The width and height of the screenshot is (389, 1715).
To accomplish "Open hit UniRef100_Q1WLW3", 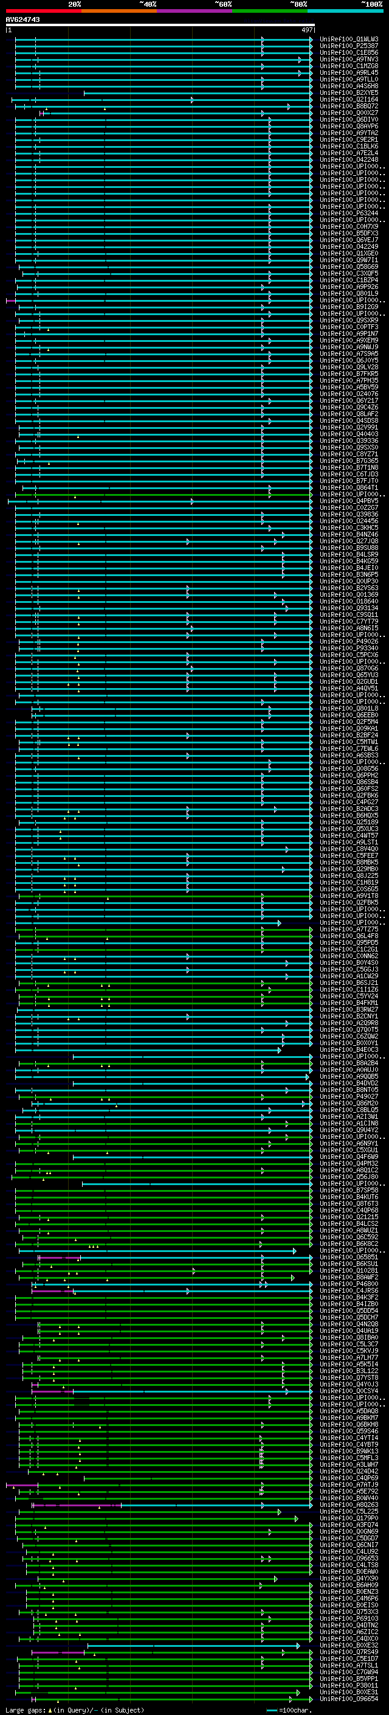I will [349, 40].
